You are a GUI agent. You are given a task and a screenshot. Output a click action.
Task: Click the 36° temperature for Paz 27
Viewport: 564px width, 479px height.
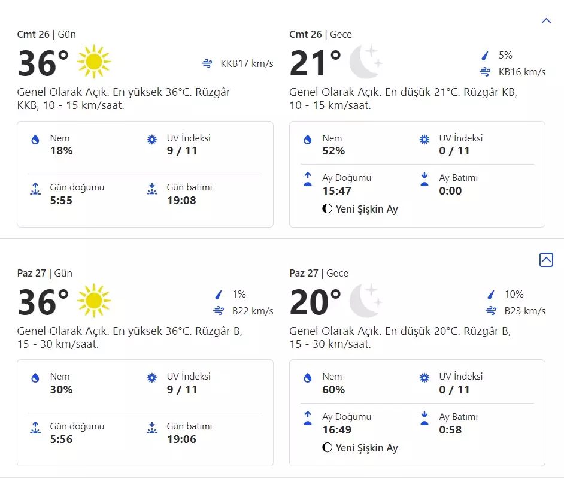tap(43, 302)
